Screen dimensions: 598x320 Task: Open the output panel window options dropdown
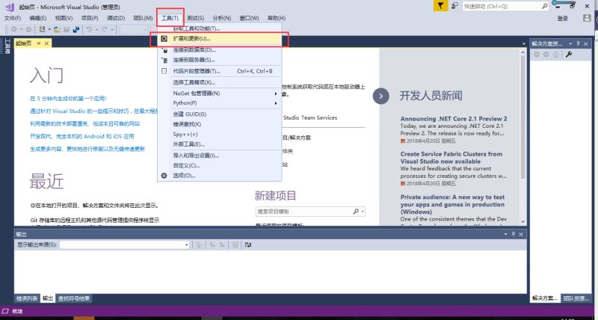point(506,234)
